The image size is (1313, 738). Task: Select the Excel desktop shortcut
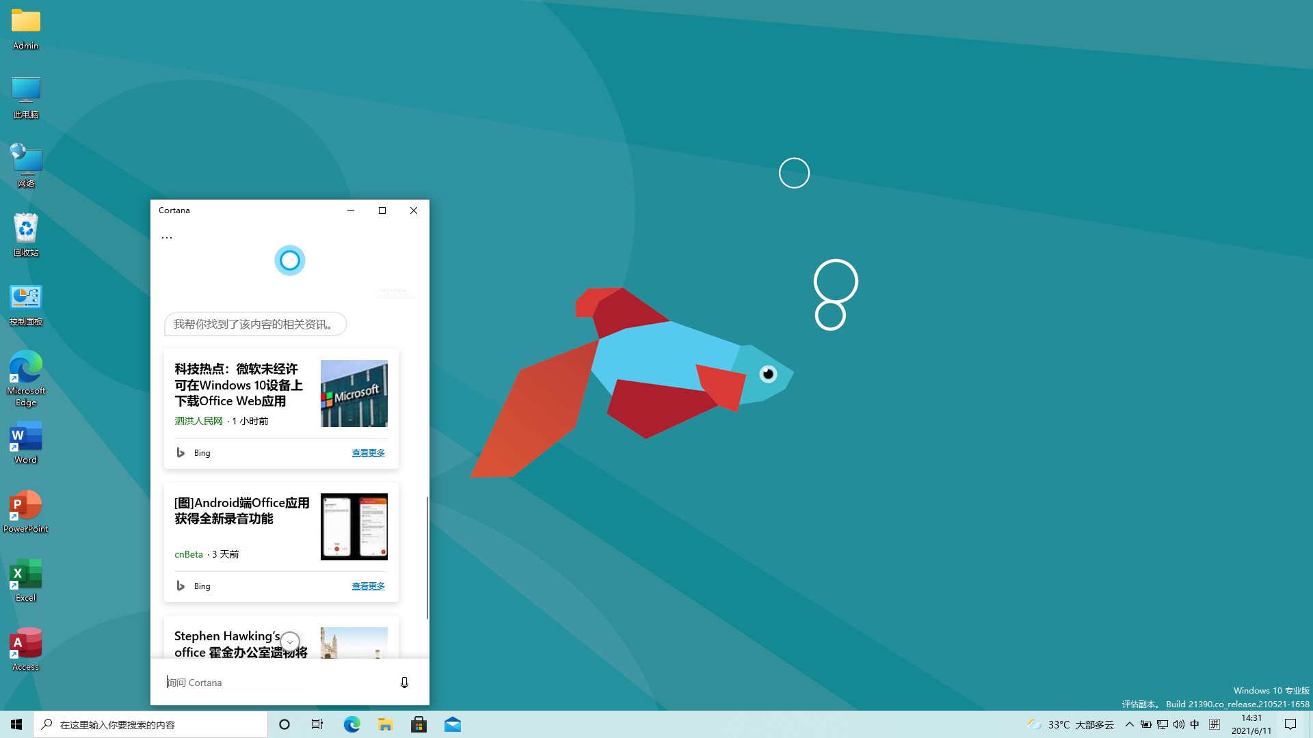(x=26, y=581)
